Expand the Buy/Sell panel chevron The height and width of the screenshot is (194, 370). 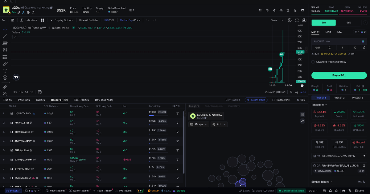[x=365, y=23]
